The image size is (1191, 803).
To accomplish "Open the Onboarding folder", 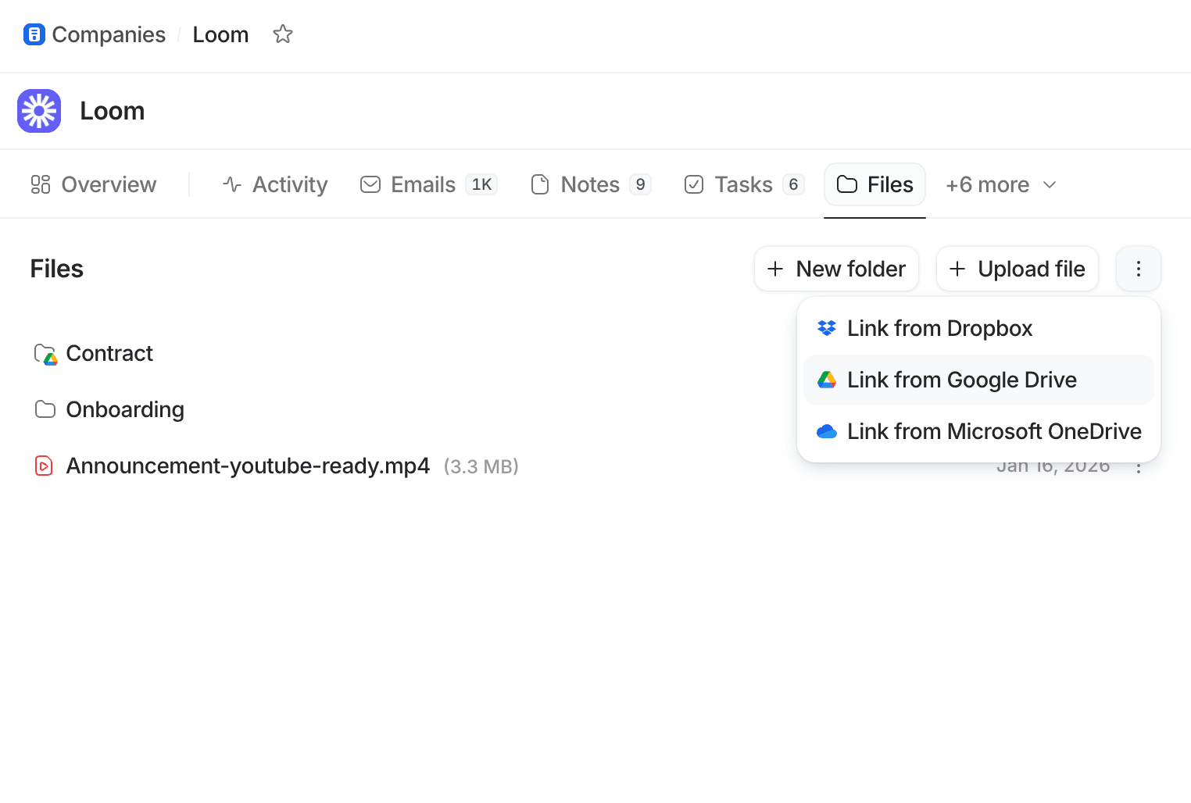I will coord(125,409).
